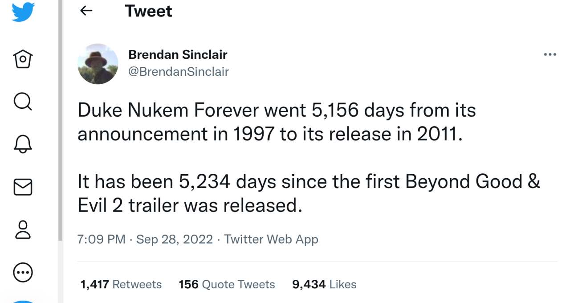This screenshot has height=303, width=570.
Task: View the 156 Quote Tweets
Action: (227, 284)
